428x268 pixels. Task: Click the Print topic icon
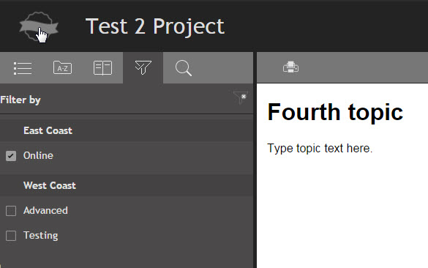pos(290,67)
